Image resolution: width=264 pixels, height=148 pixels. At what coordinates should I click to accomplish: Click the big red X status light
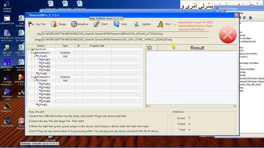pos(228,35)
